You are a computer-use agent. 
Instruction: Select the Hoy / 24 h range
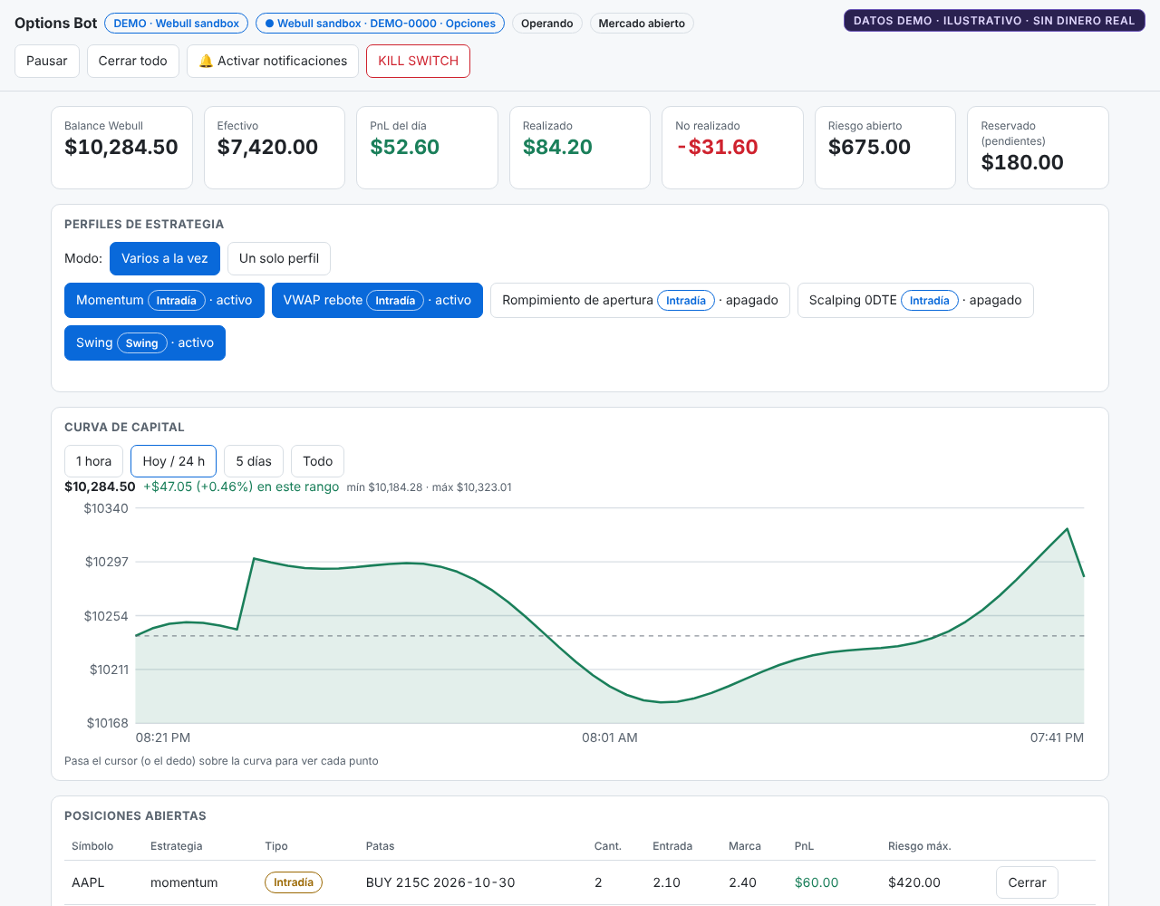tap(174, 461)
